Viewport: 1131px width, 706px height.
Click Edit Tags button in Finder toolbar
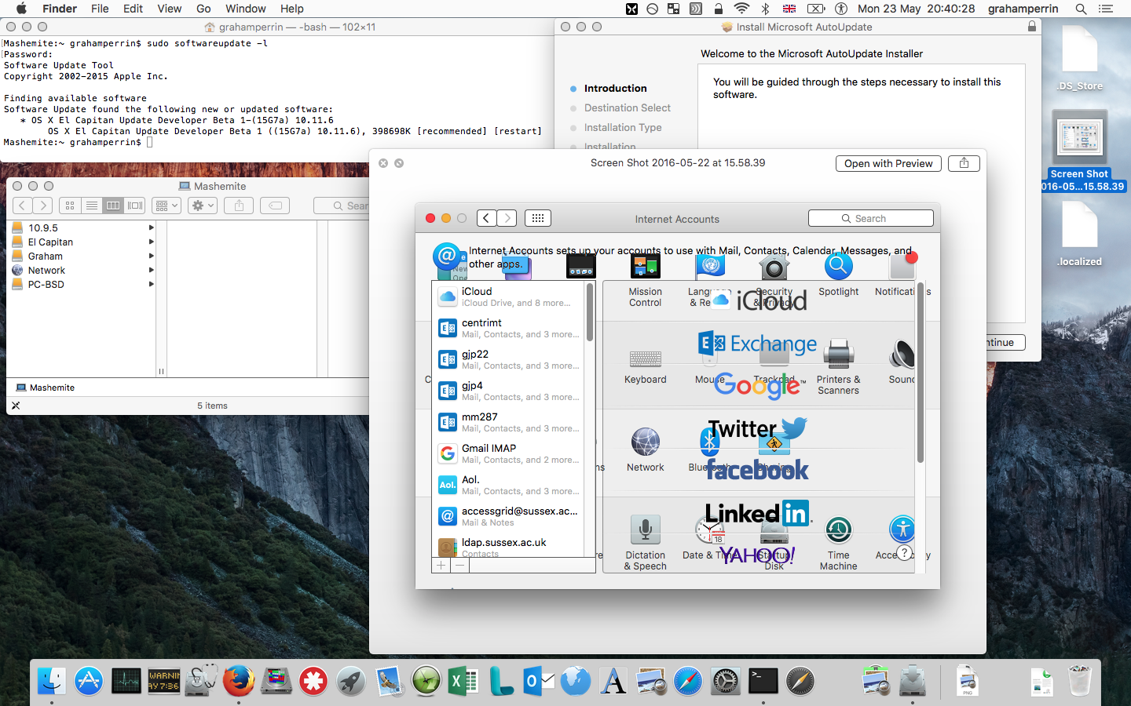275,206
